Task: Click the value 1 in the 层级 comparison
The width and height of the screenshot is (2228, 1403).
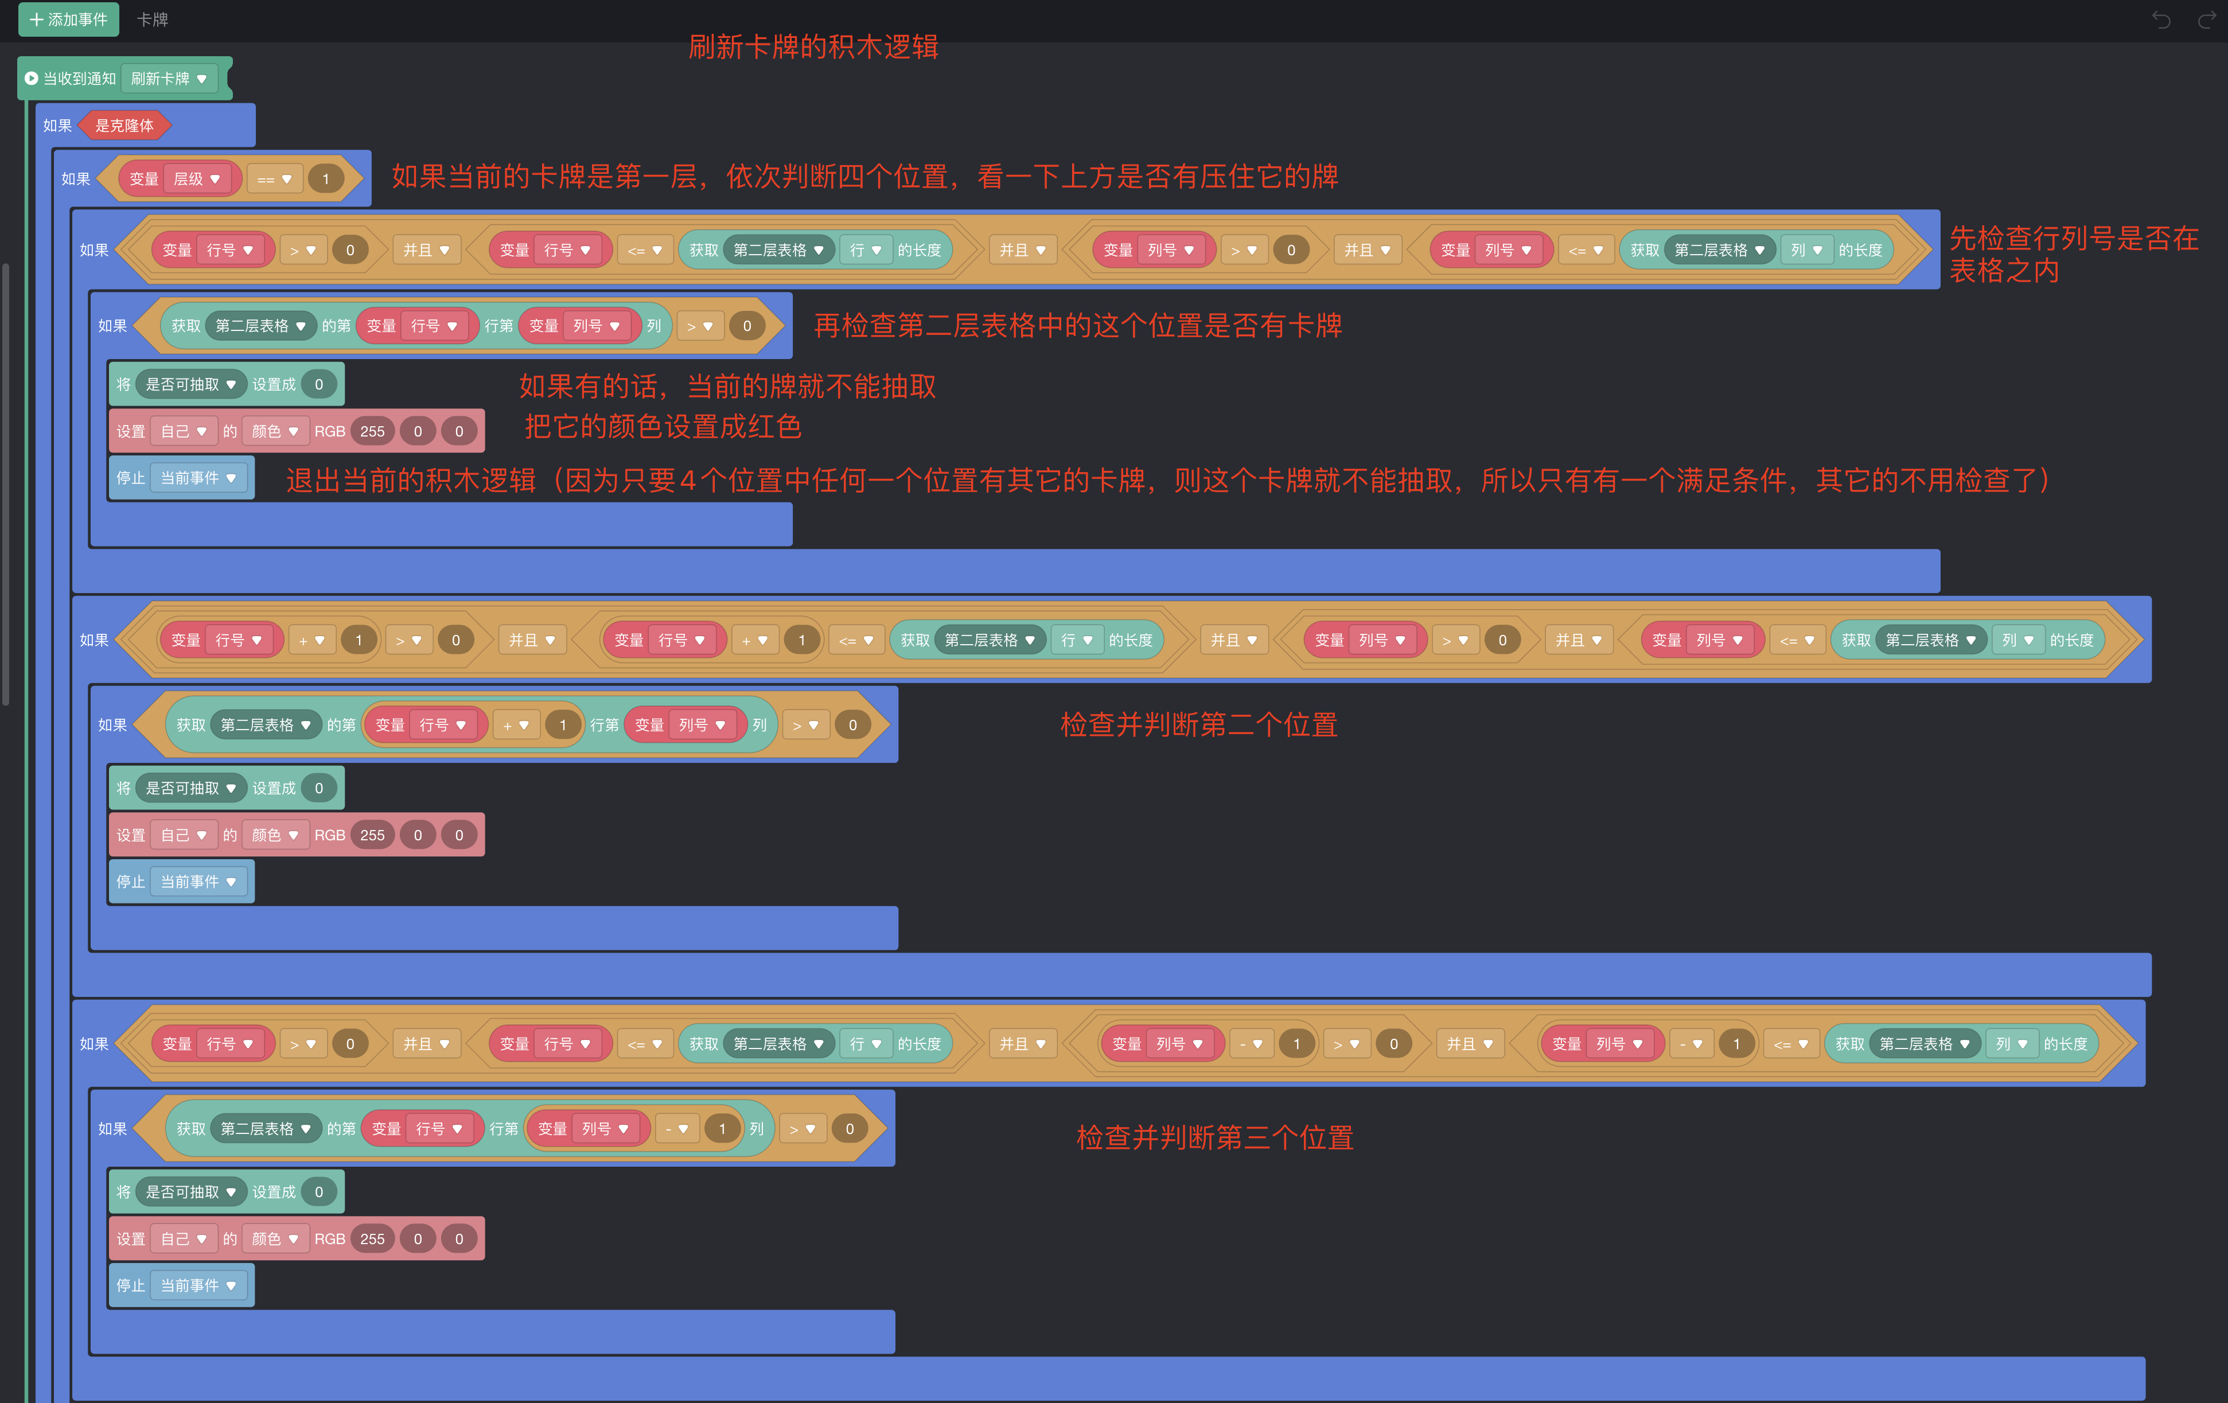Action: click(325, 178)
